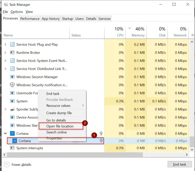Screen dimensions: 195x171
Task: Sort by the Disk column header
Action: (157, 32)
